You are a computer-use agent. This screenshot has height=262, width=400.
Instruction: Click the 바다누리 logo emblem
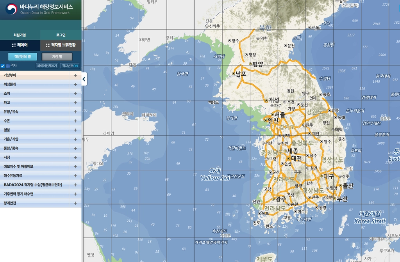click(x=11, y=9)
